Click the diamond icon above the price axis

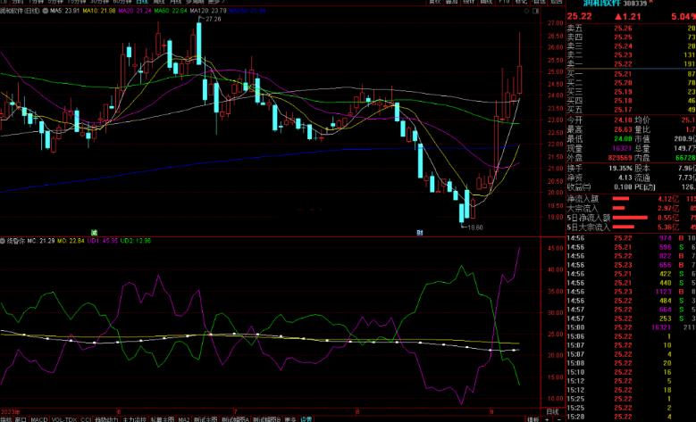click(527, 11)
